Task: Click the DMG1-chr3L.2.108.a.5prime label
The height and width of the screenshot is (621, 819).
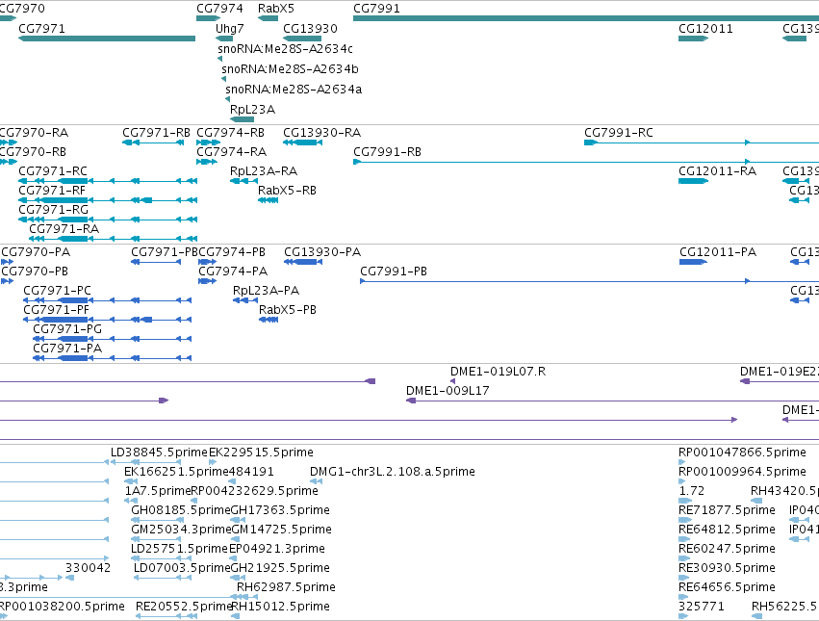Action: pyautogui.click(x=393, y=472)
